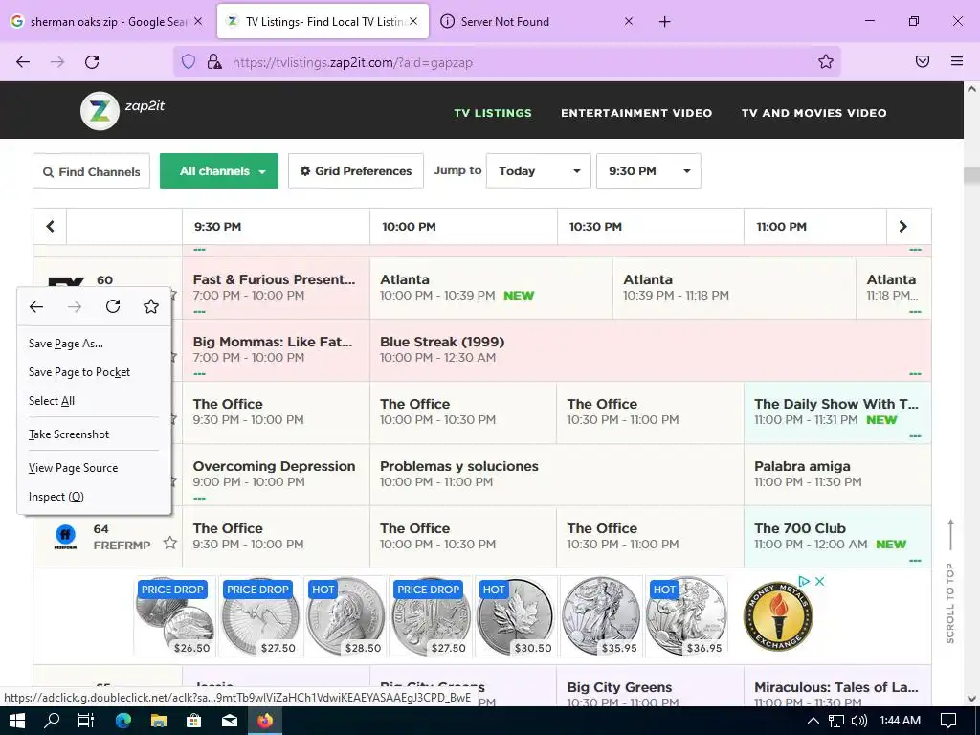
Task: Close the coin advertisement with X
Action: (819, 581)
